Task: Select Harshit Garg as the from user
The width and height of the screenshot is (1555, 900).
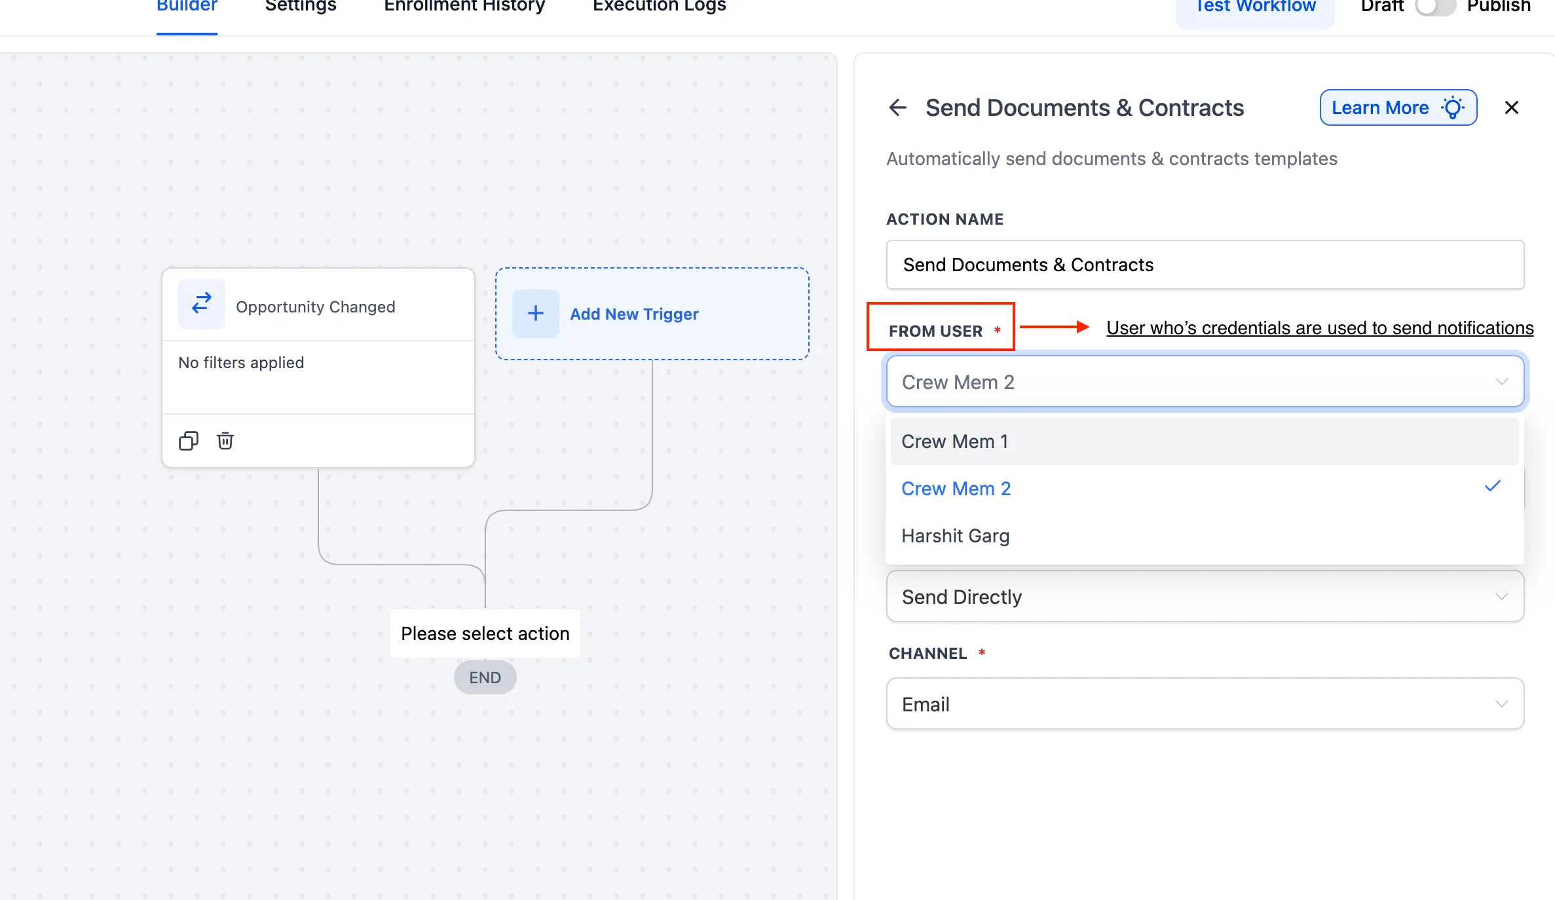Action: (955, 535)
